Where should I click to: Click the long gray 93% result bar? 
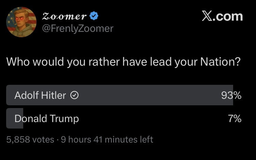coord(119,95)
